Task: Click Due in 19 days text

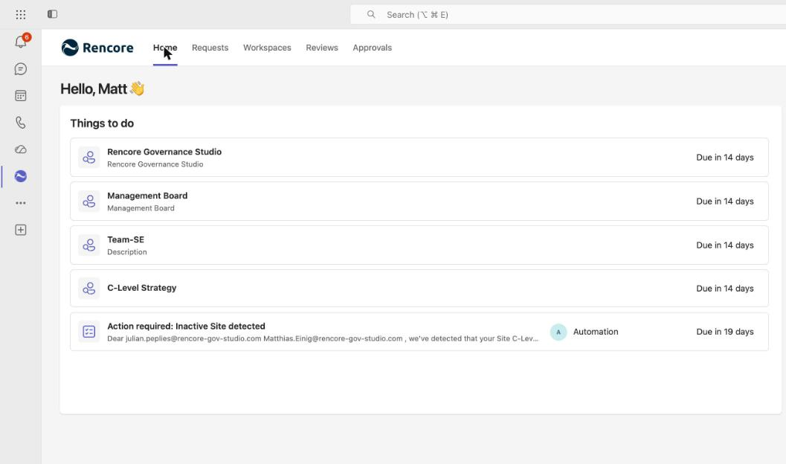Action: pyautogui.click(x=725, y=332)
